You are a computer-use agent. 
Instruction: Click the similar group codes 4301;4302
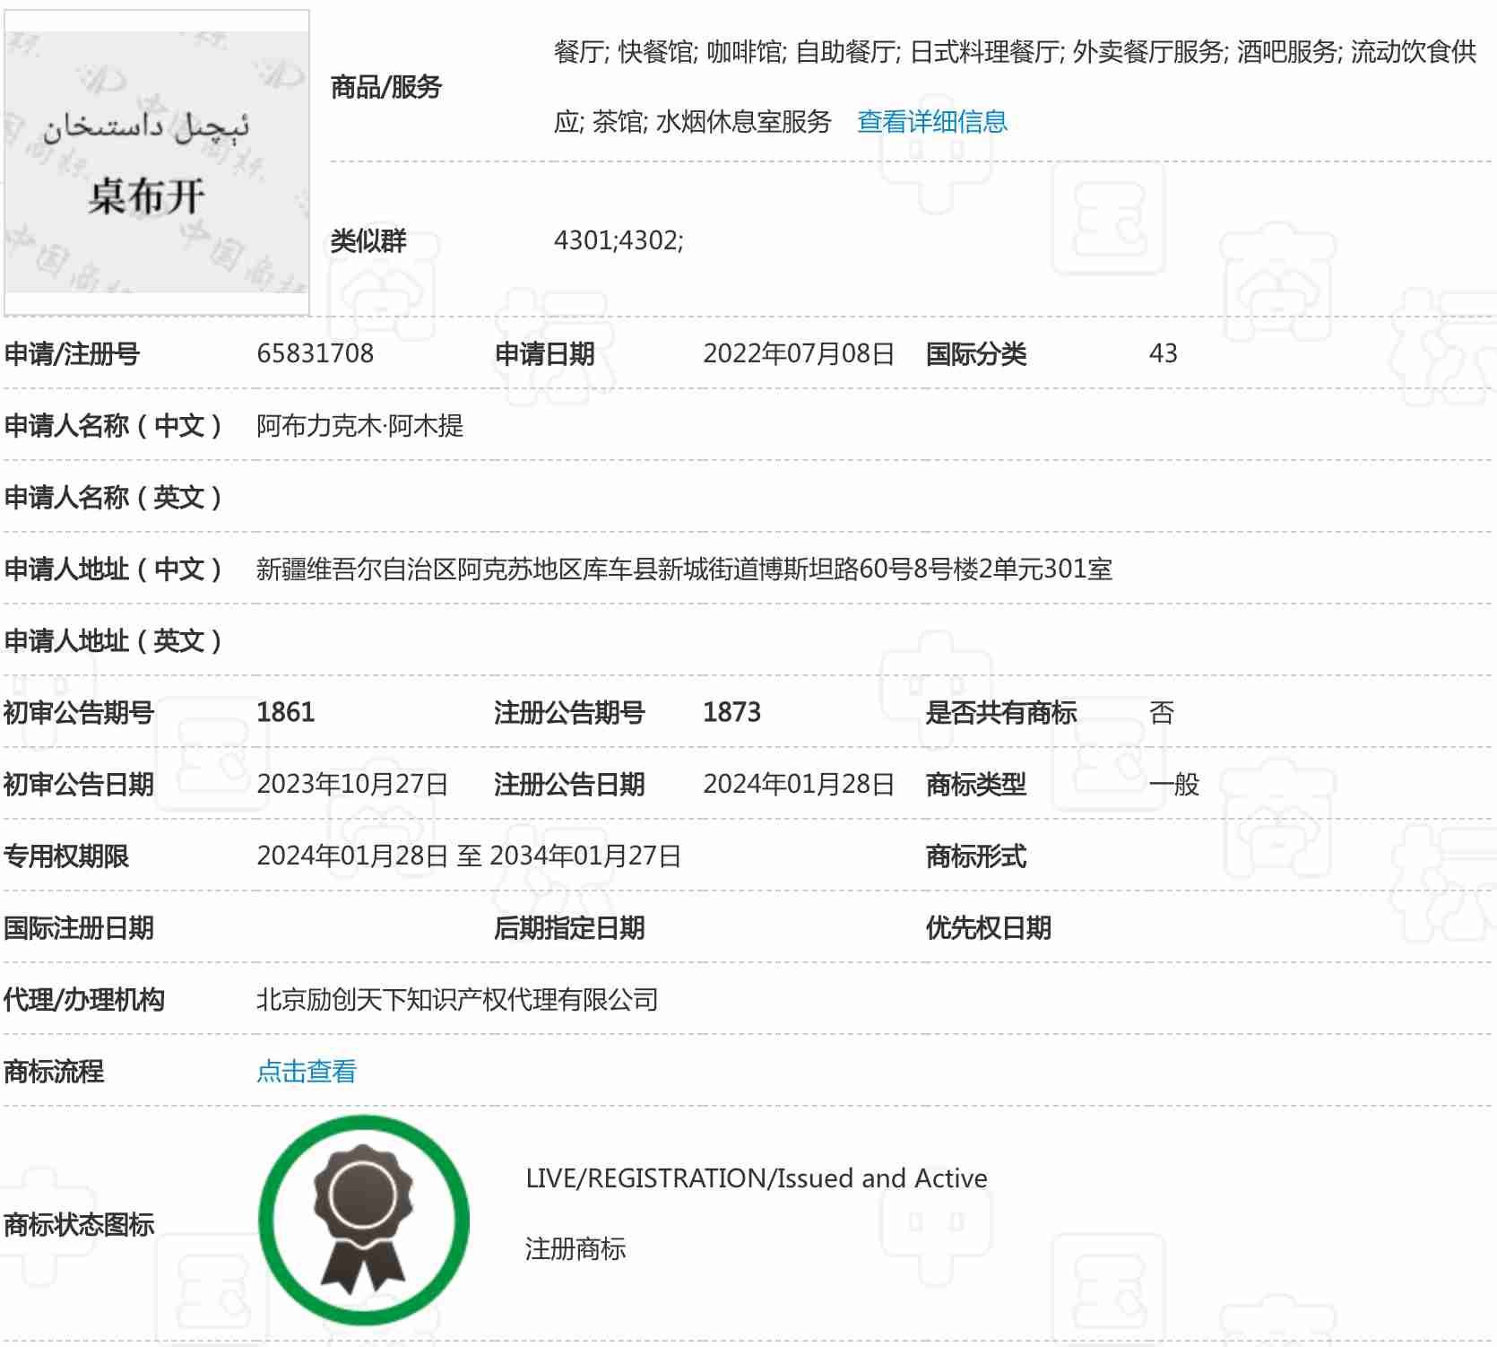[x=619, y=240]
